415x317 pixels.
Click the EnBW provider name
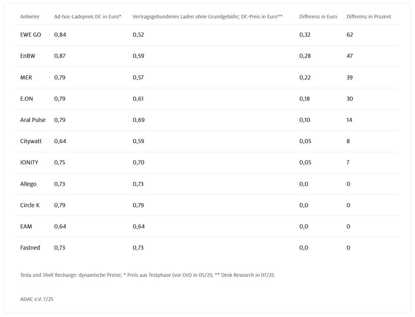pos(28,56)
